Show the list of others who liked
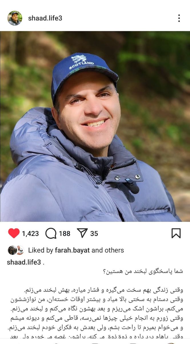Image resolution: width=190 pixels, height=344 pixels. coord(113,250)
